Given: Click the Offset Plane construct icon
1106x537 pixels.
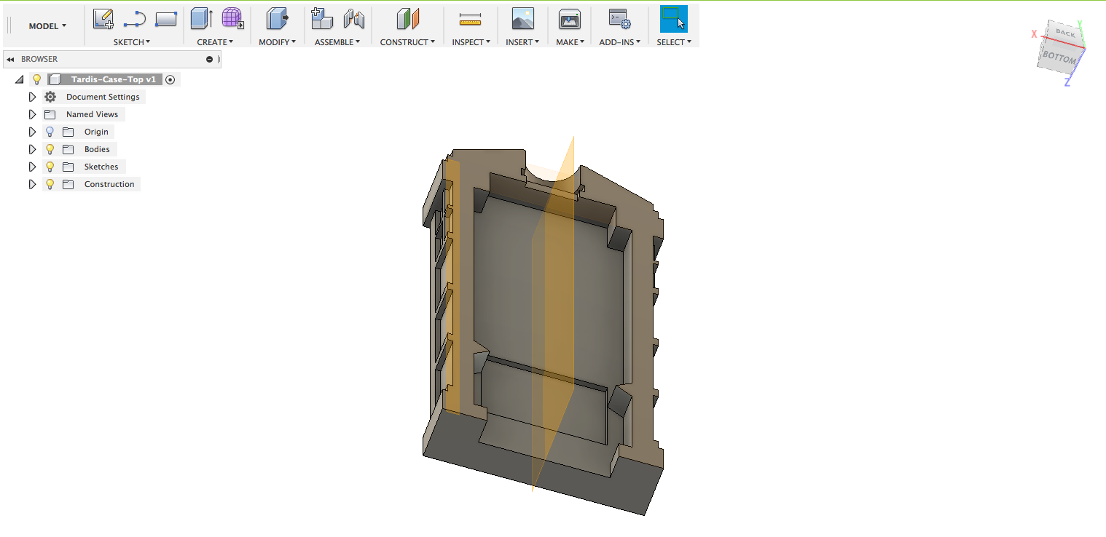Looking at the screenshot, I should (x=408, y=18).
